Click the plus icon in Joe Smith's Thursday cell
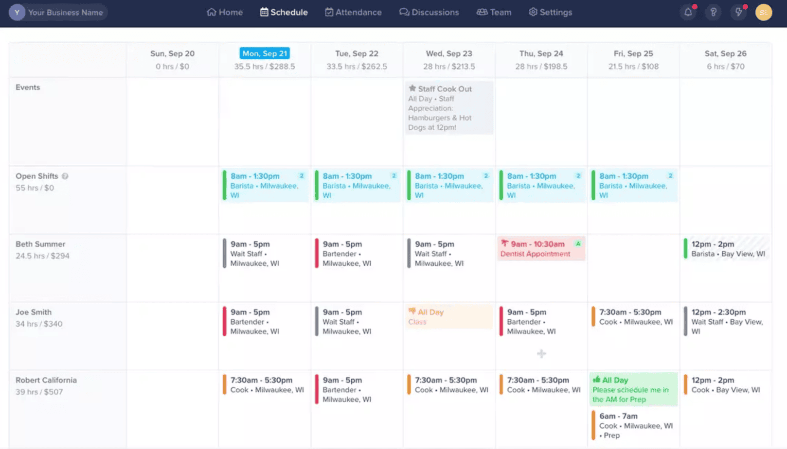This screenshot has height=449, width=787. [541, 354]
